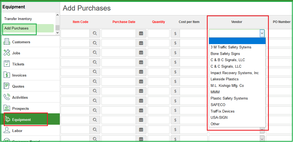293x142 pixels.
Task: Collapse the open Vendor dropdown arrow
Action: click(x=262, y=33)
